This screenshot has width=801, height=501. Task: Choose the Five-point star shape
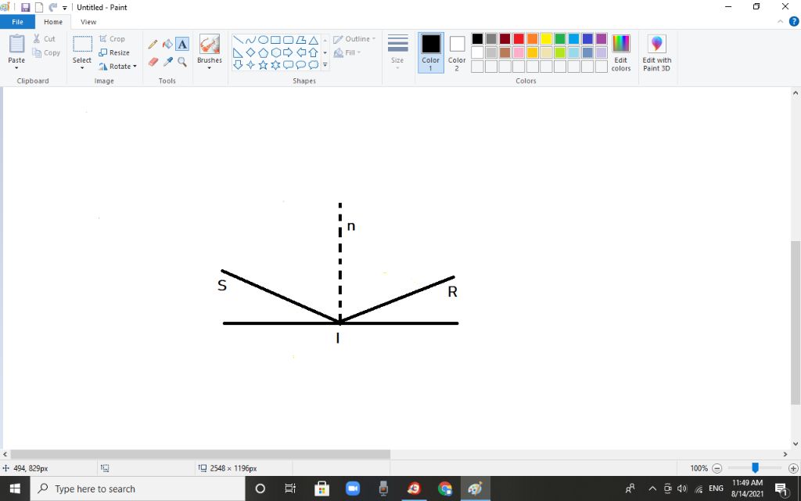click(263, 65)
